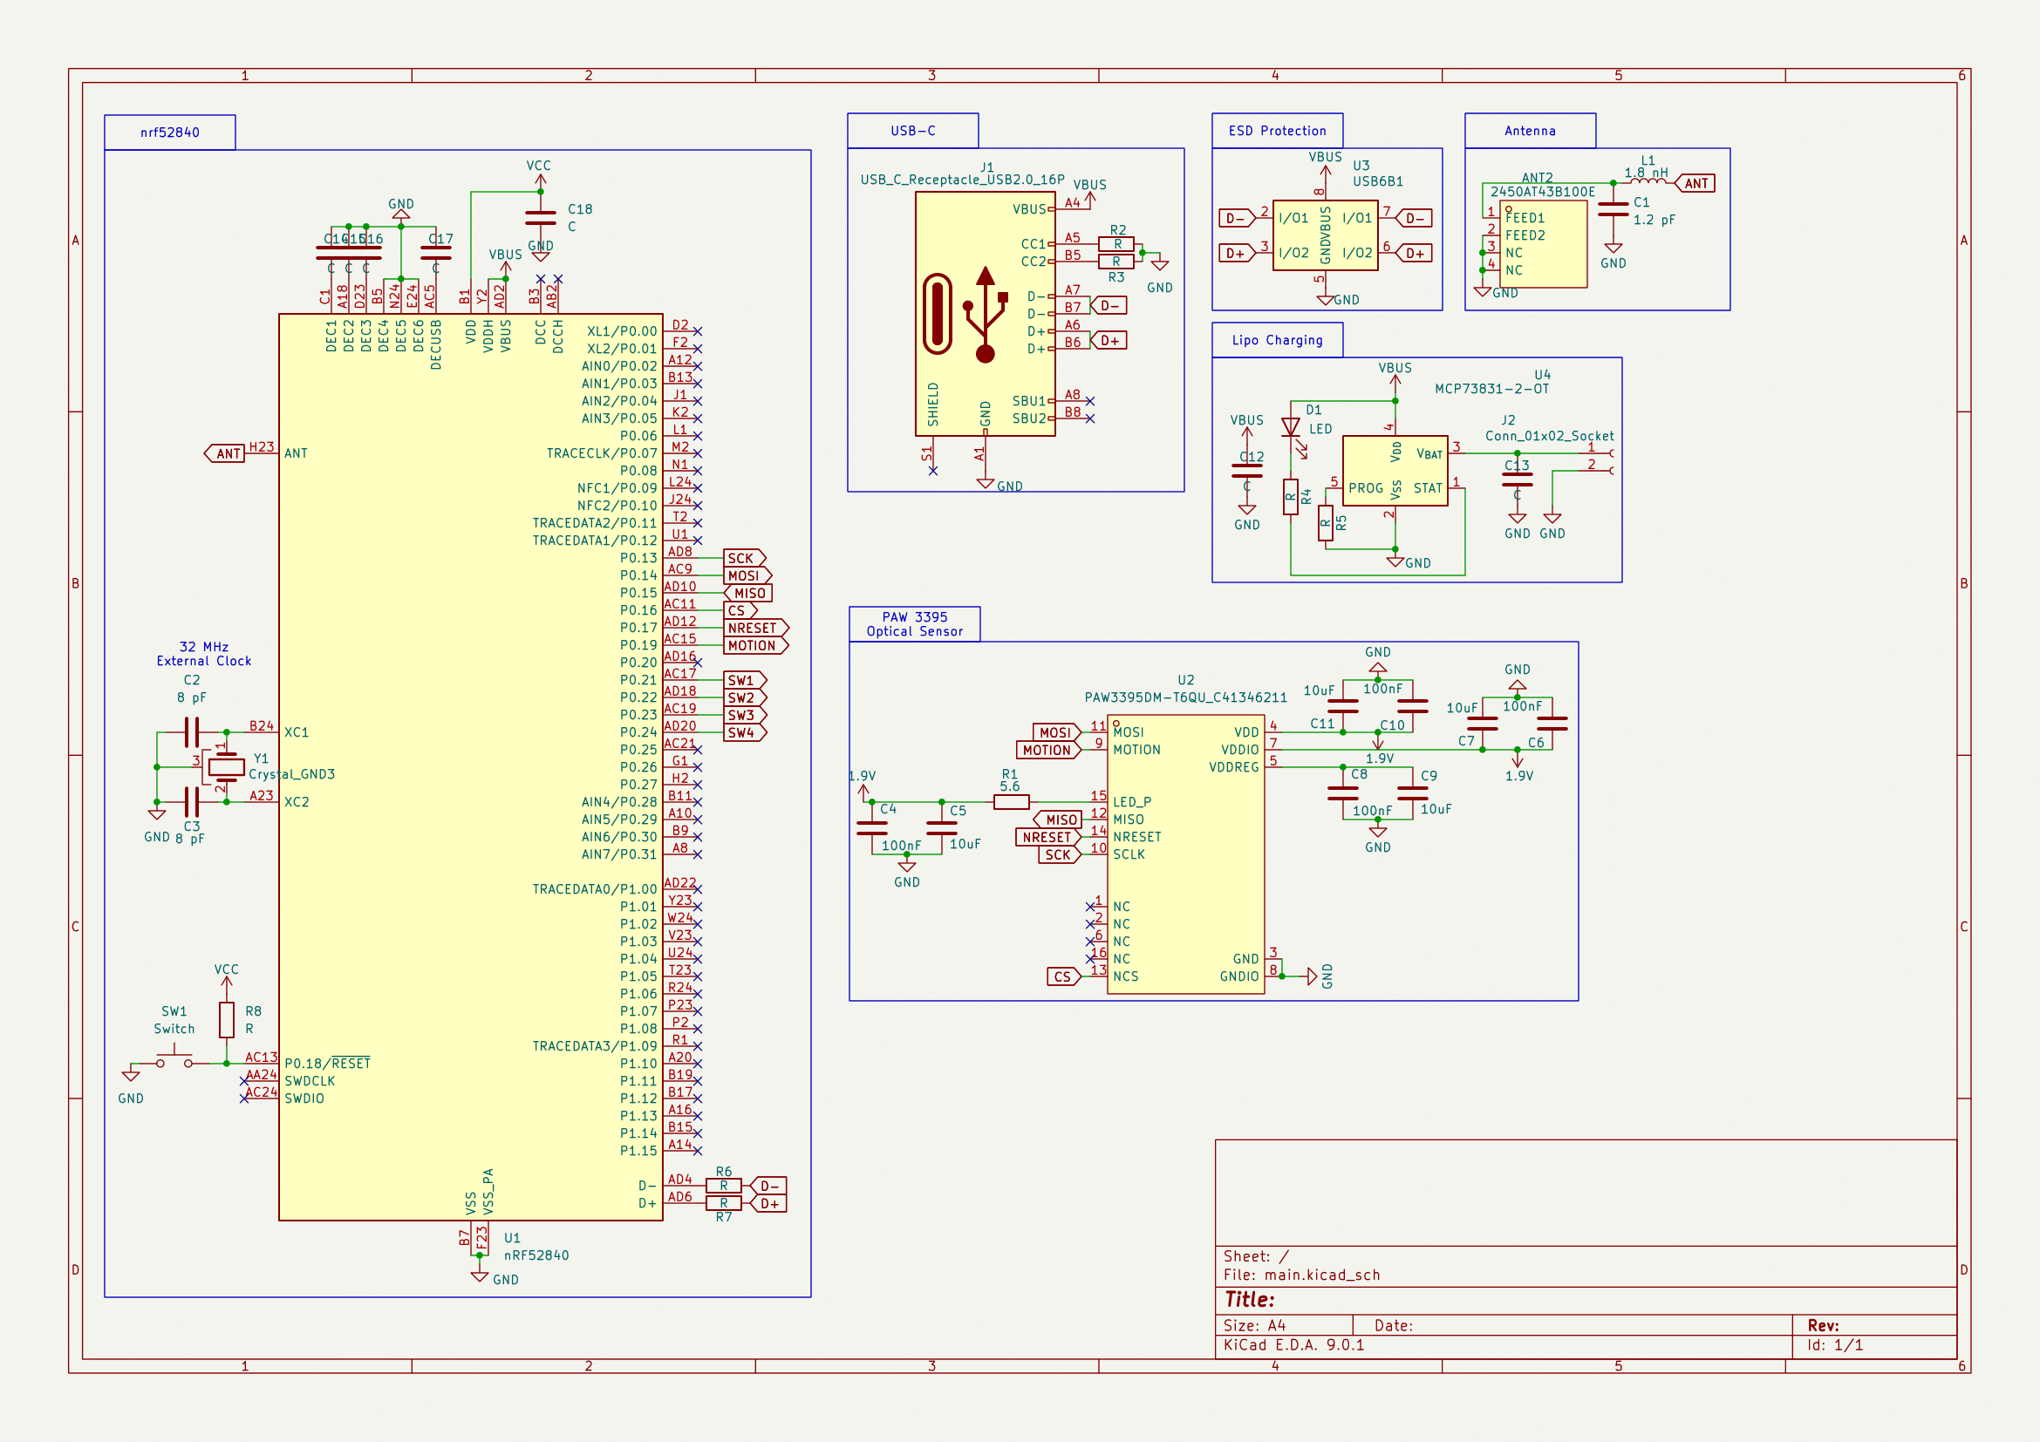Select the R8 pull-up resistor

click(x=227, y=1019)
